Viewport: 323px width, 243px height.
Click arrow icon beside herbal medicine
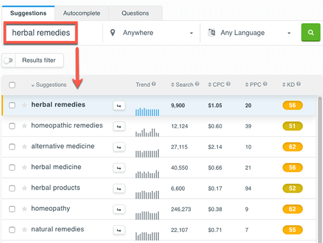[119, 168]
